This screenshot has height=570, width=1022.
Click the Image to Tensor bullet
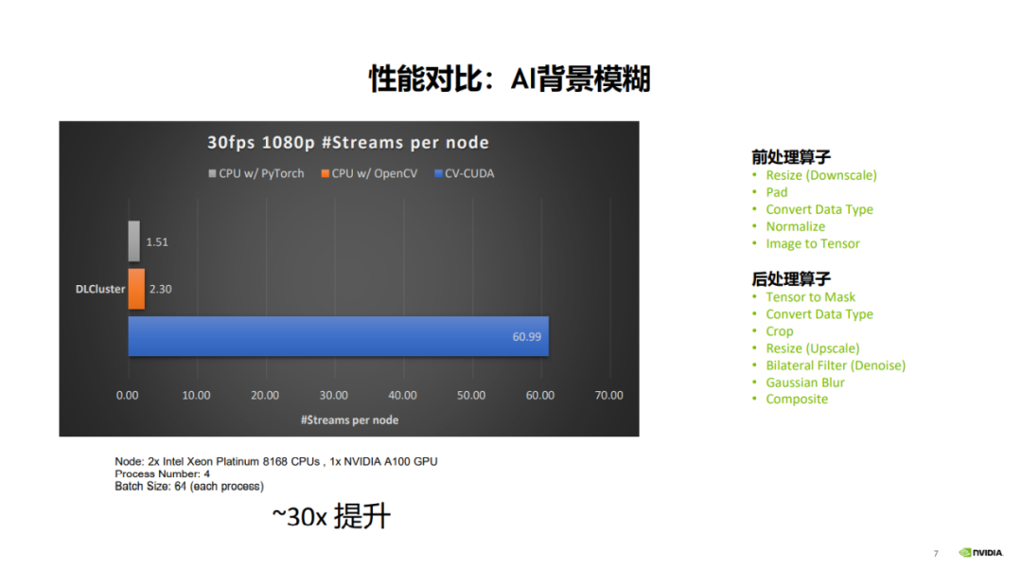pos(813,244)
